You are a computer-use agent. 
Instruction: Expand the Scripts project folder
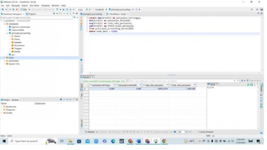2,113
